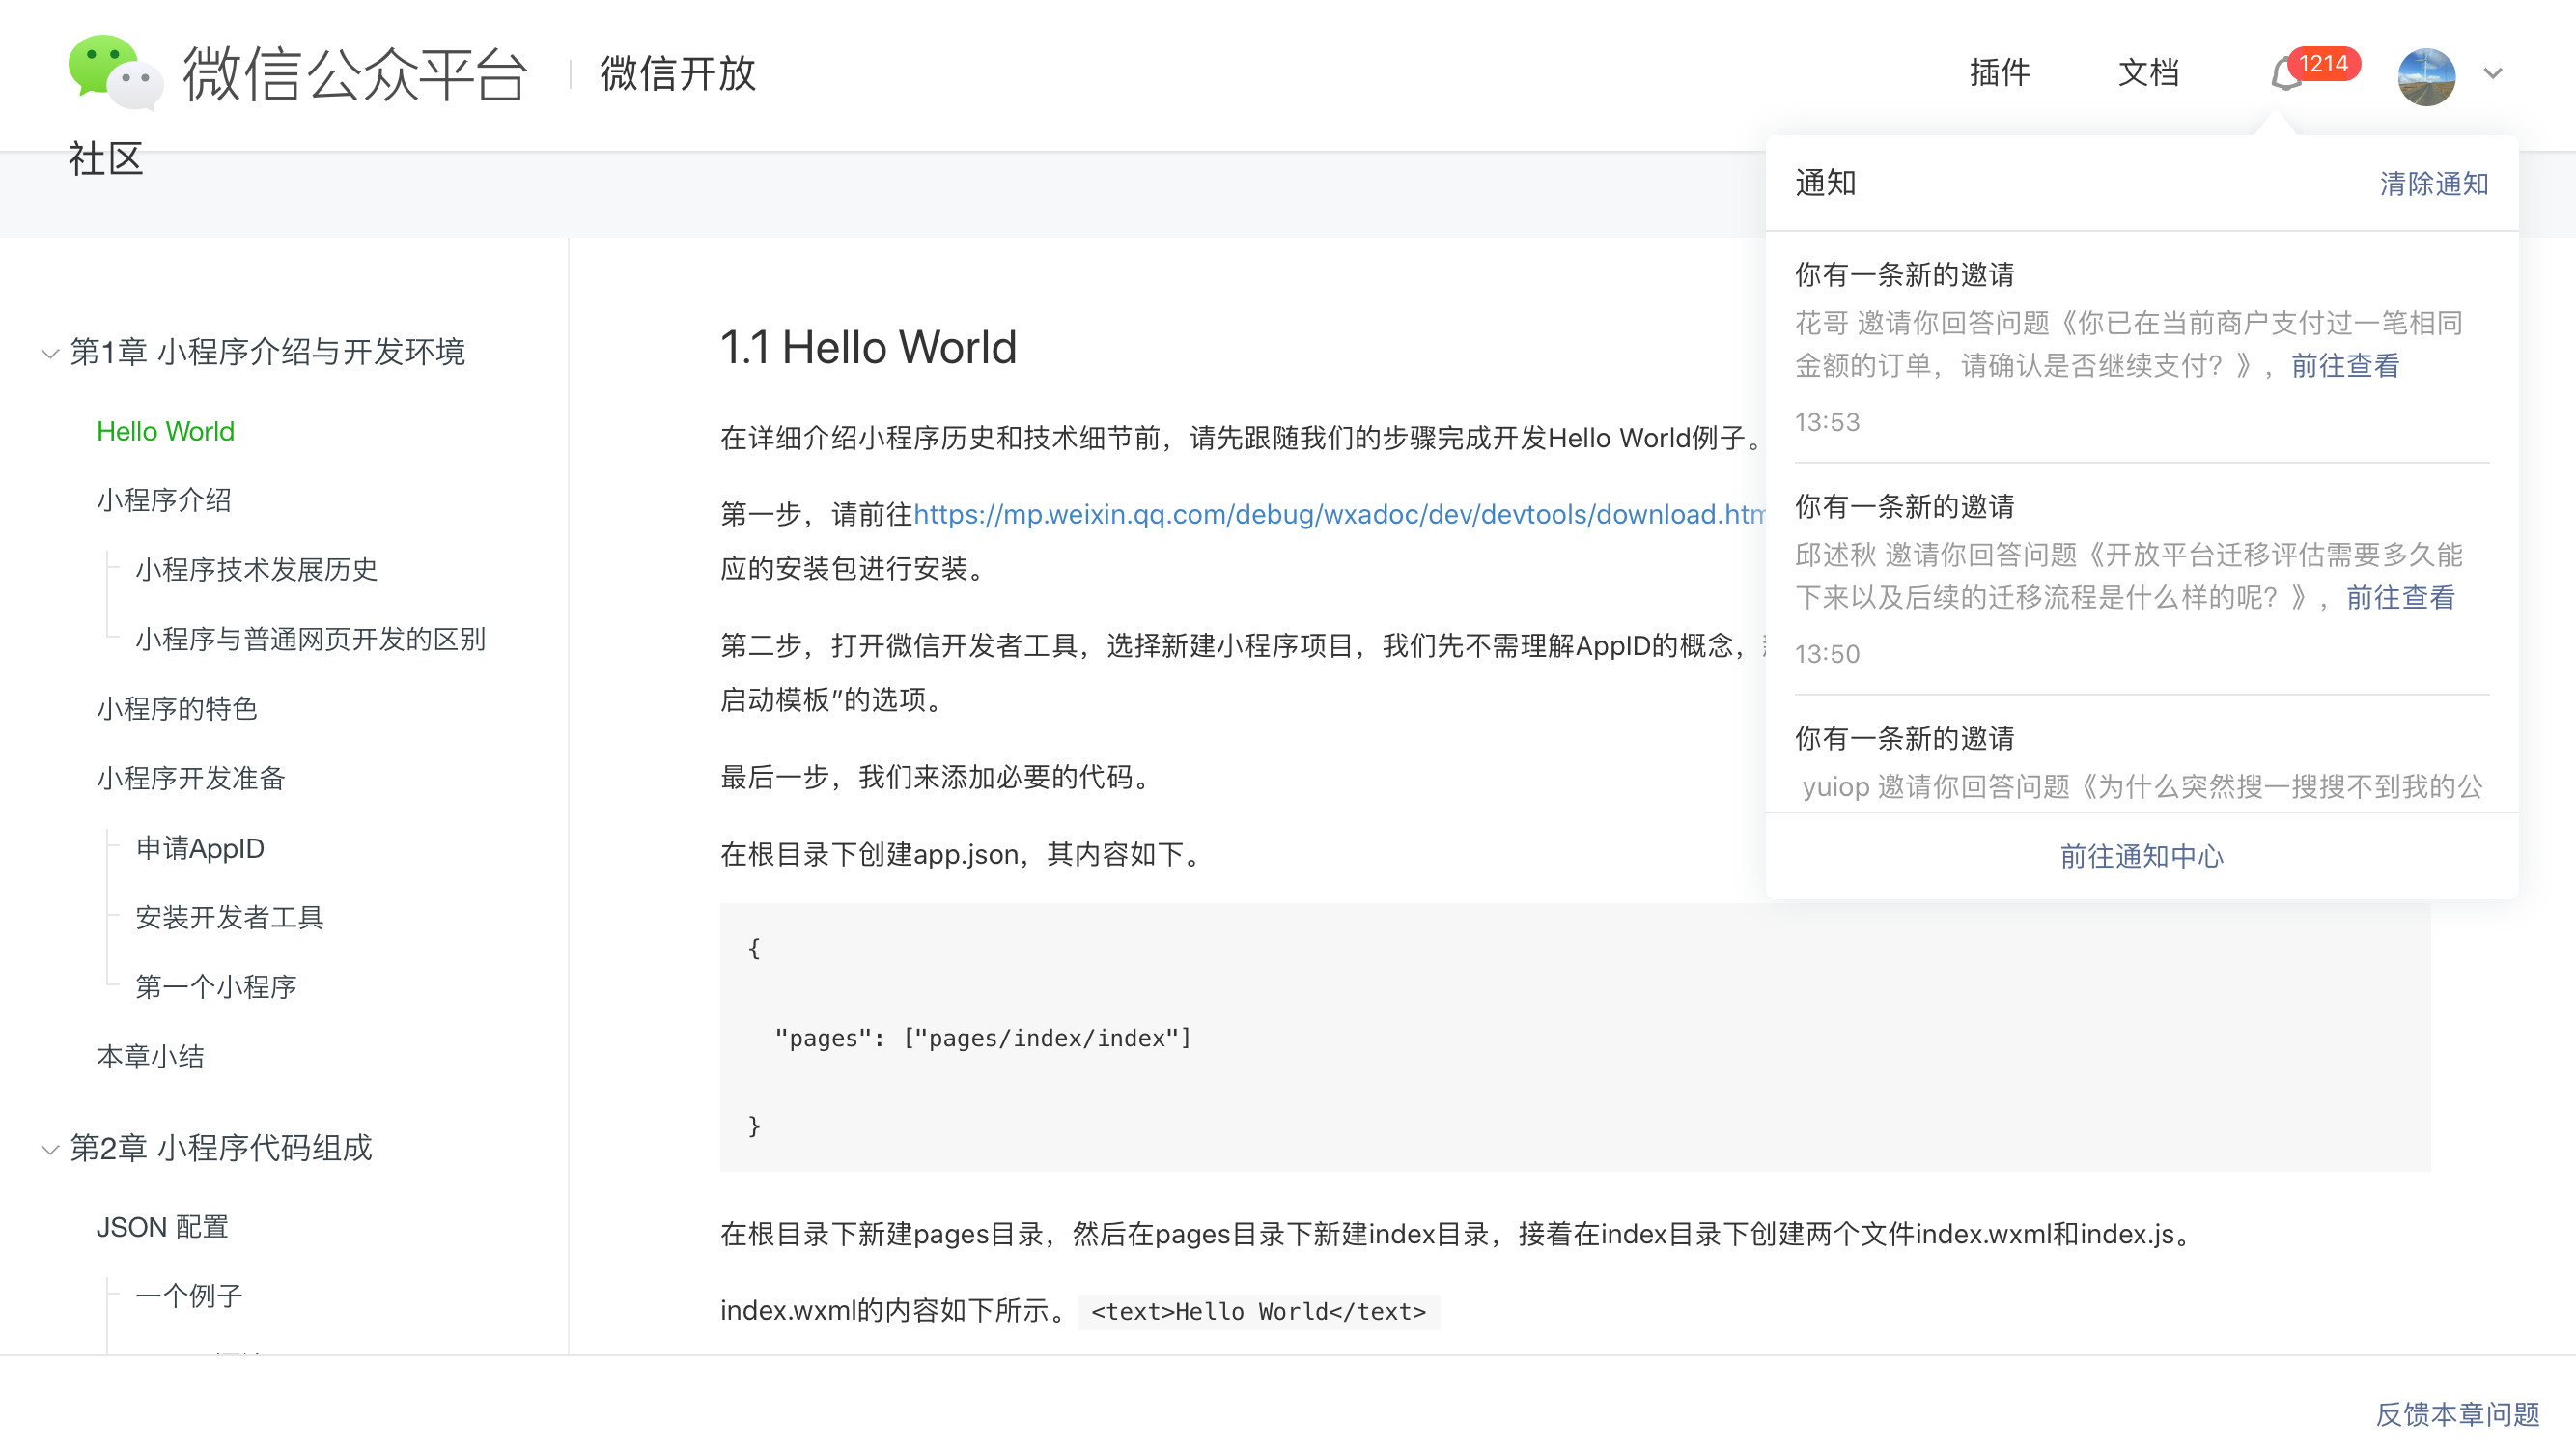Select Hello World in the sidebar
Viewport: 2576px width, 1453px height.
[165, 431]
